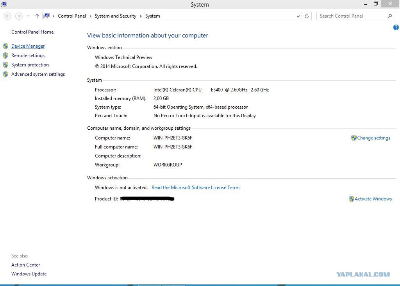Viewport: 400px width, 286px height.
Task: Click the 'WORKGROUP' value
Action: pyautogui.click(x=168, y=165)
